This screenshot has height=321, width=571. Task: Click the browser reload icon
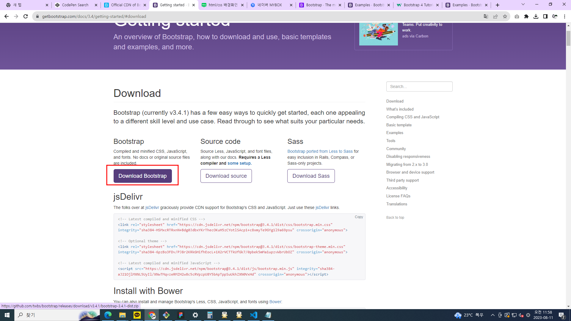(26, 16)
